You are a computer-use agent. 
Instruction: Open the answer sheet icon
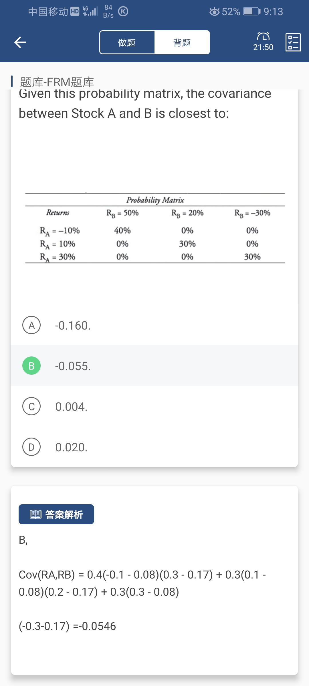click(293, 42)
